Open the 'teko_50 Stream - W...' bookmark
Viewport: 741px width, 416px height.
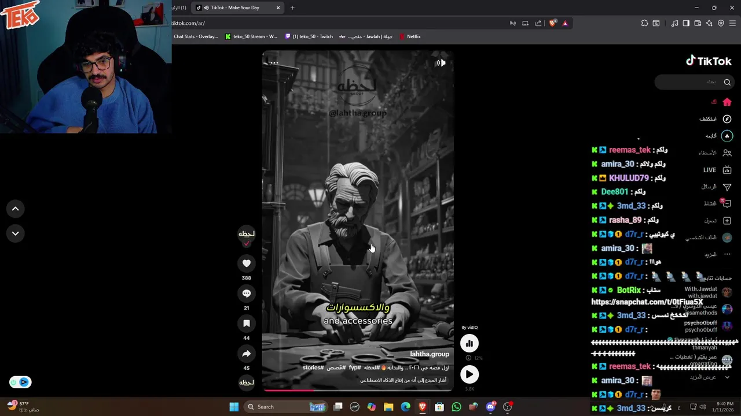pos(251,36)
